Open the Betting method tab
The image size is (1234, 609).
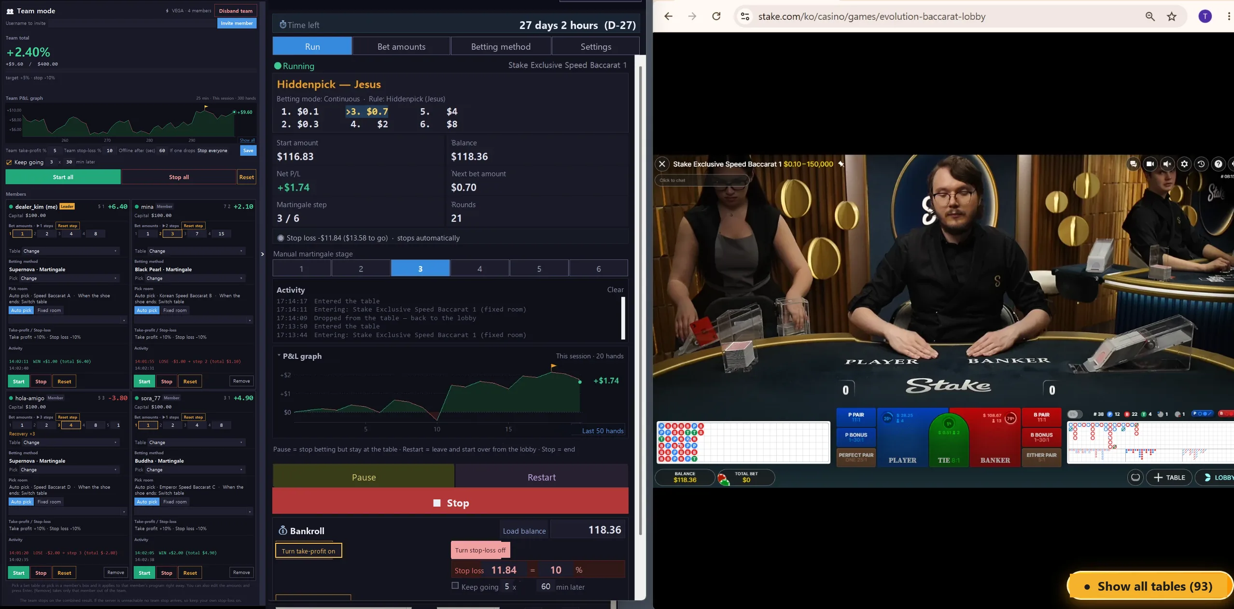pyautogui.click(x=501, y=46)
